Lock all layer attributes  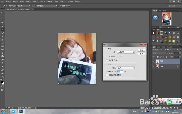(166, 57)
